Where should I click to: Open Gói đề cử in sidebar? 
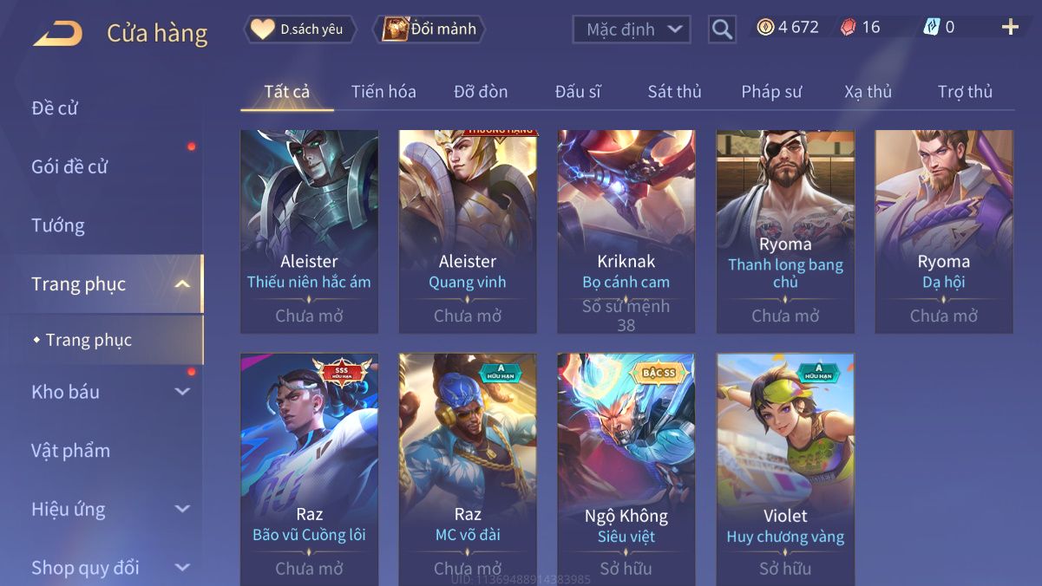69,166
